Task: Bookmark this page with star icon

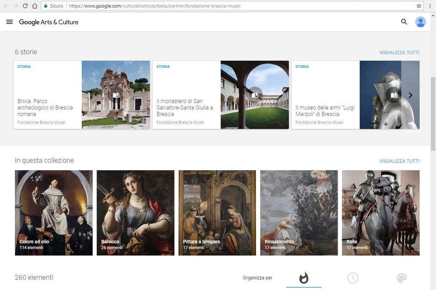Action: (x=419, y=6)
